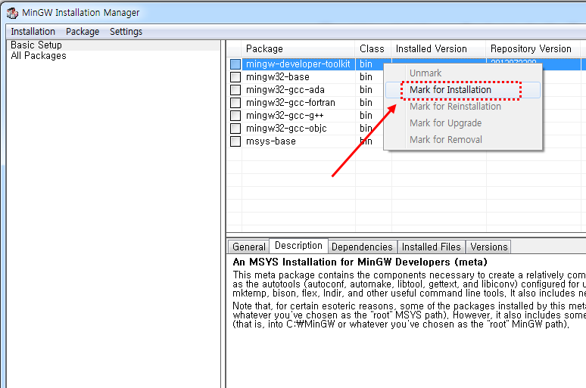Toggle the mingw32-gcc-fortran checkbox
Image resolution: width=586 pixels, height=388 pixels.
click(x=235, y=103)
